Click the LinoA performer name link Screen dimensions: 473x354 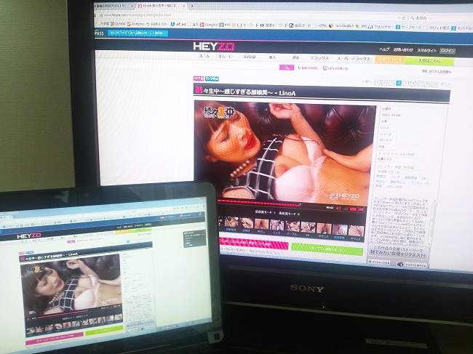click(x=385, y=128)
